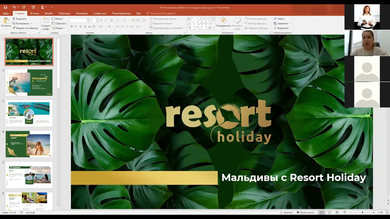Viewport: 390px width, 219px height.
Task: Click the Redo/Repeat icon
Action: (x=24, y=7)
